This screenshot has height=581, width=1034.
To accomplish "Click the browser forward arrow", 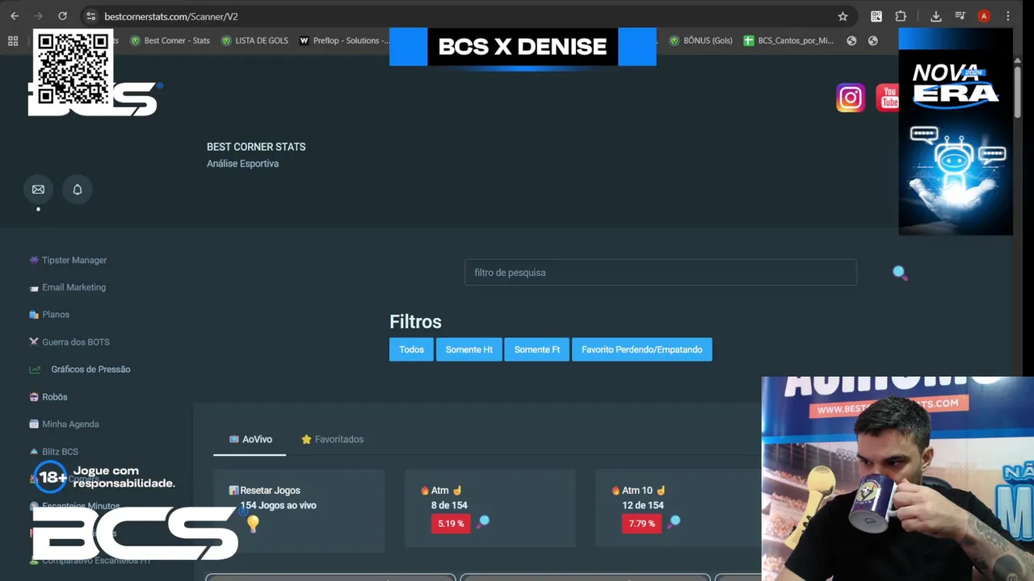I will [x=38, y=16].
